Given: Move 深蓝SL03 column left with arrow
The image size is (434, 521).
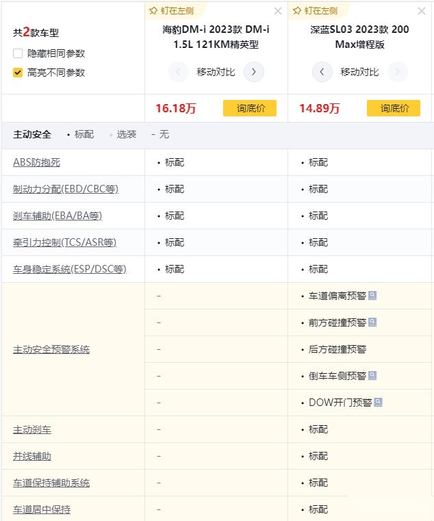Looking at the screenshot, I should [x=322, y=72].
